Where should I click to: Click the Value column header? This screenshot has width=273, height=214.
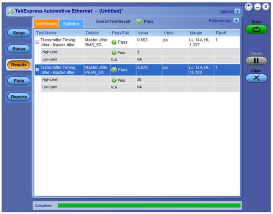click(x=149, y=33)
